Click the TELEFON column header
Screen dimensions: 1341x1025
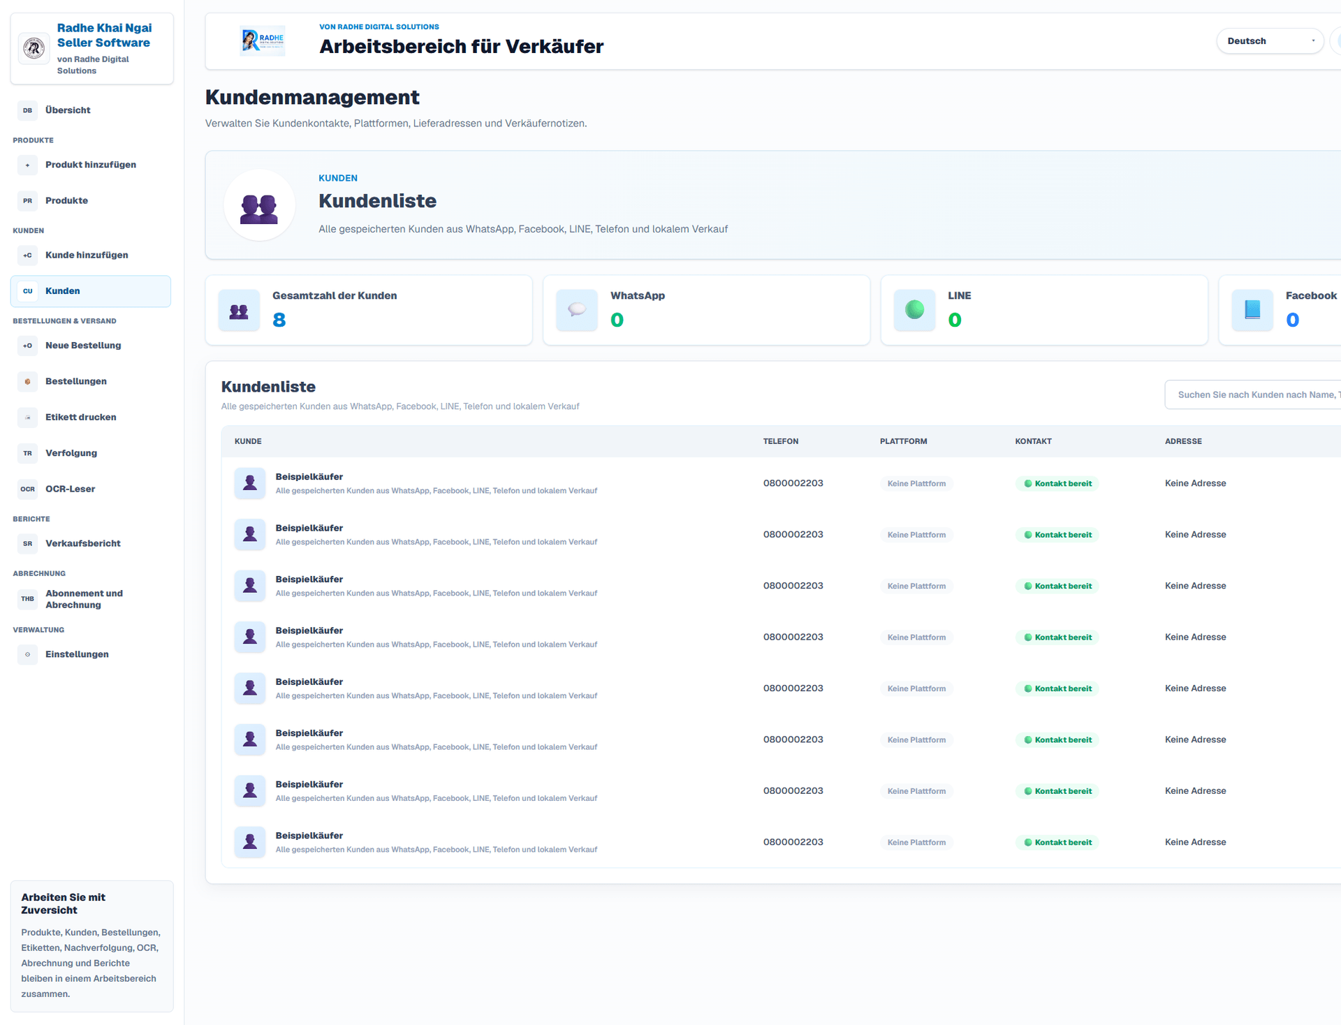tap(781, 442)
